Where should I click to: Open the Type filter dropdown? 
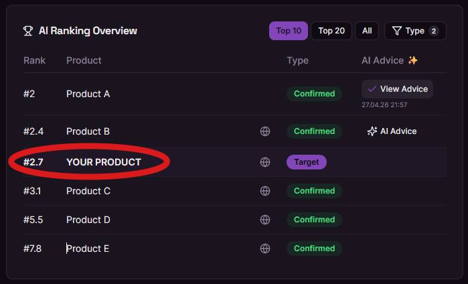[415, 31]
